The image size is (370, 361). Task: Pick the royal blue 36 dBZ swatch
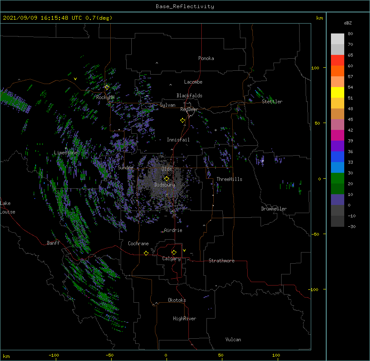pos(337,156)
